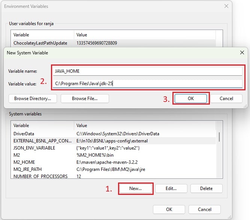
Task: Click Variable column header in System variables
Action: [42, 126]
